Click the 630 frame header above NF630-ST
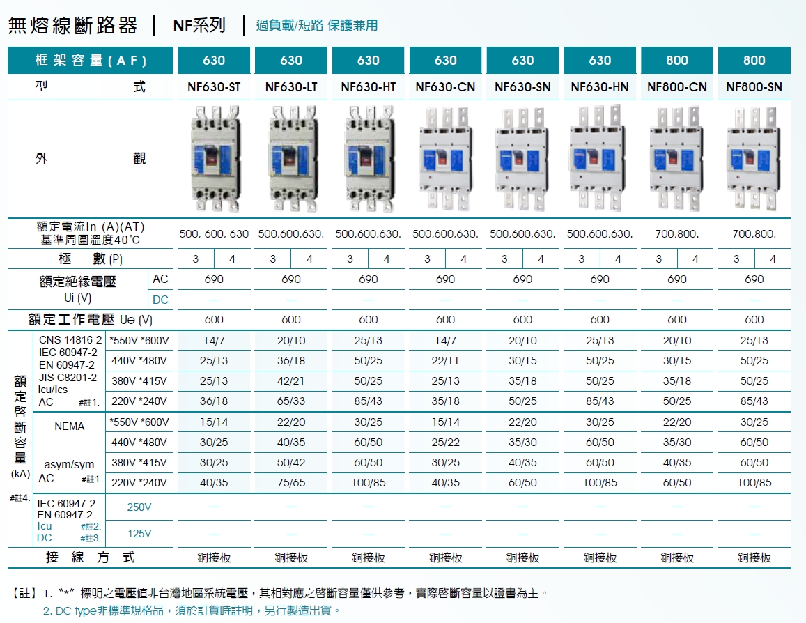Image resolution: width=806 pixels, height=623 pixels. pos(214,60)
